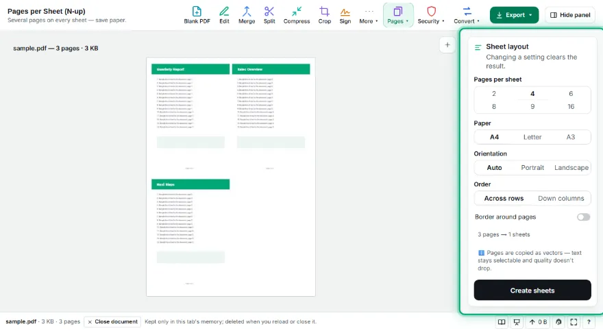Click the presentation mode icon
This screenshot has height=331, width=603.
click(517, 322)
